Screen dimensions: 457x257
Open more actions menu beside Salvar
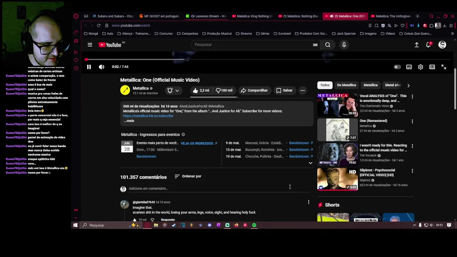point(303,91)
